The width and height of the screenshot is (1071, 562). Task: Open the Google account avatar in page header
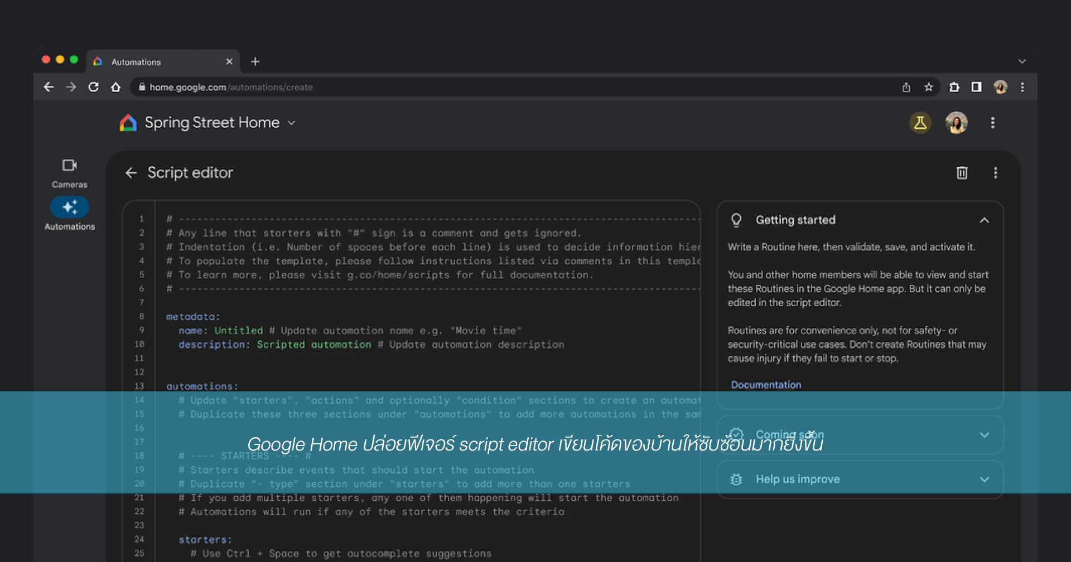click(956, 123)
